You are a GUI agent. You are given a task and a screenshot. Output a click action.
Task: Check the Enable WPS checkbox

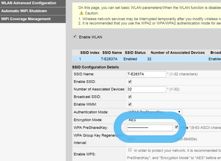pos(130,150)
